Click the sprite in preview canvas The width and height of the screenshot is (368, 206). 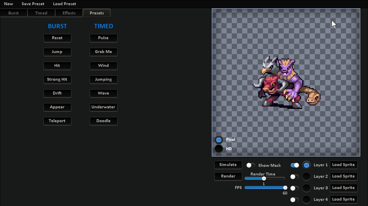pos(287,82)
